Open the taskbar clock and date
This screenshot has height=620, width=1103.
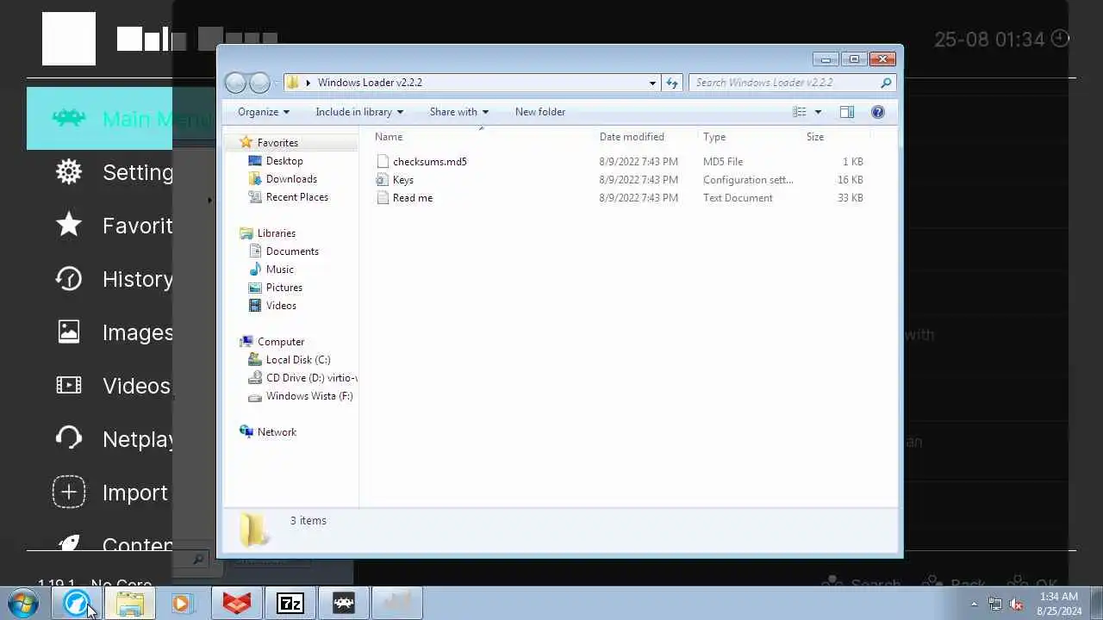1058,604
